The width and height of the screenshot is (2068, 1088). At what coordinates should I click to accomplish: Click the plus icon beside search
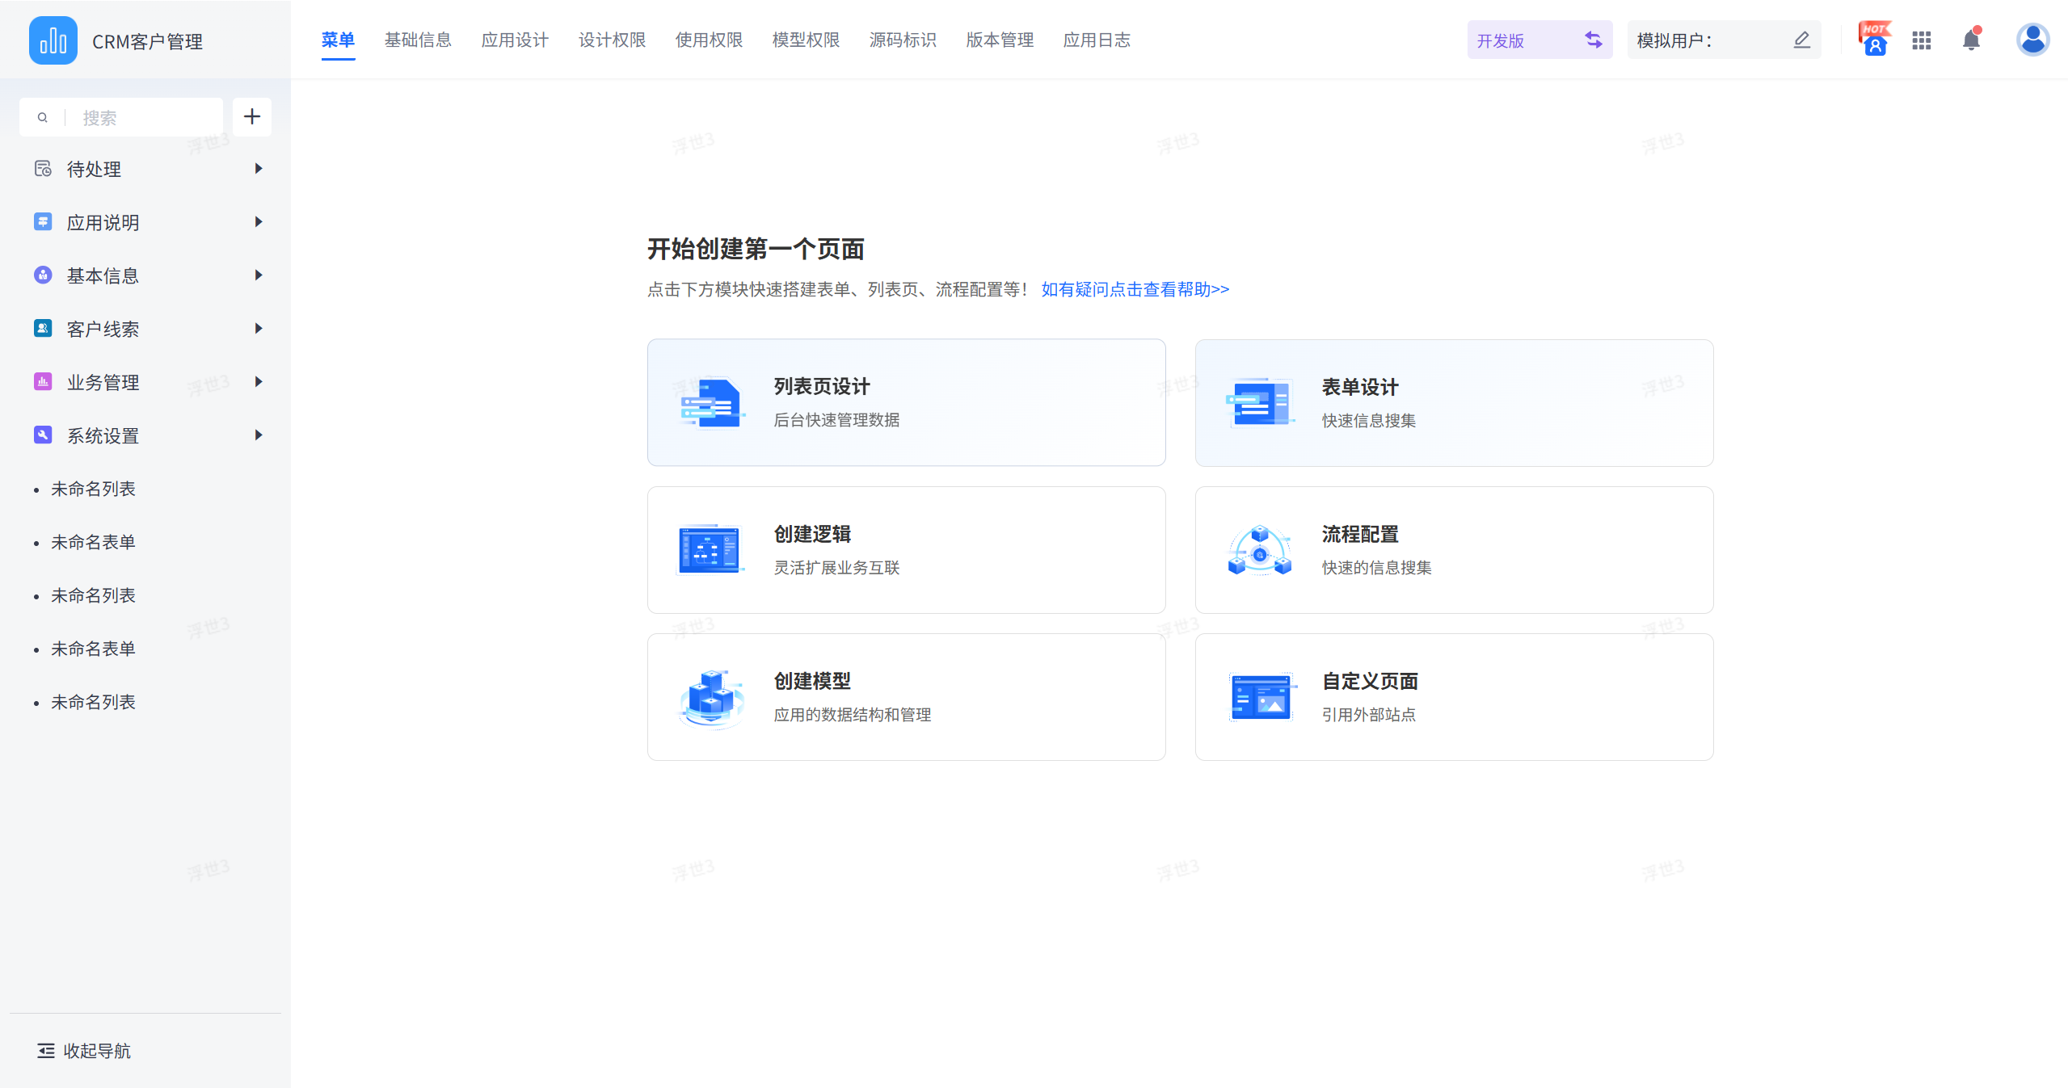(252, 117)
